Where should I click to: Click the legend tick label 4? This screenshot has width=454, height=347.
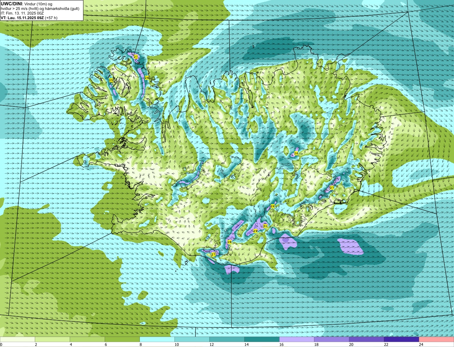pos(71,345)
